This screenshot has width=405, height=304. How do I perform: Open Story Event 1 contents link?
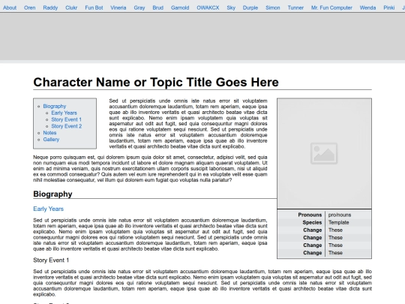click(67, 119)
